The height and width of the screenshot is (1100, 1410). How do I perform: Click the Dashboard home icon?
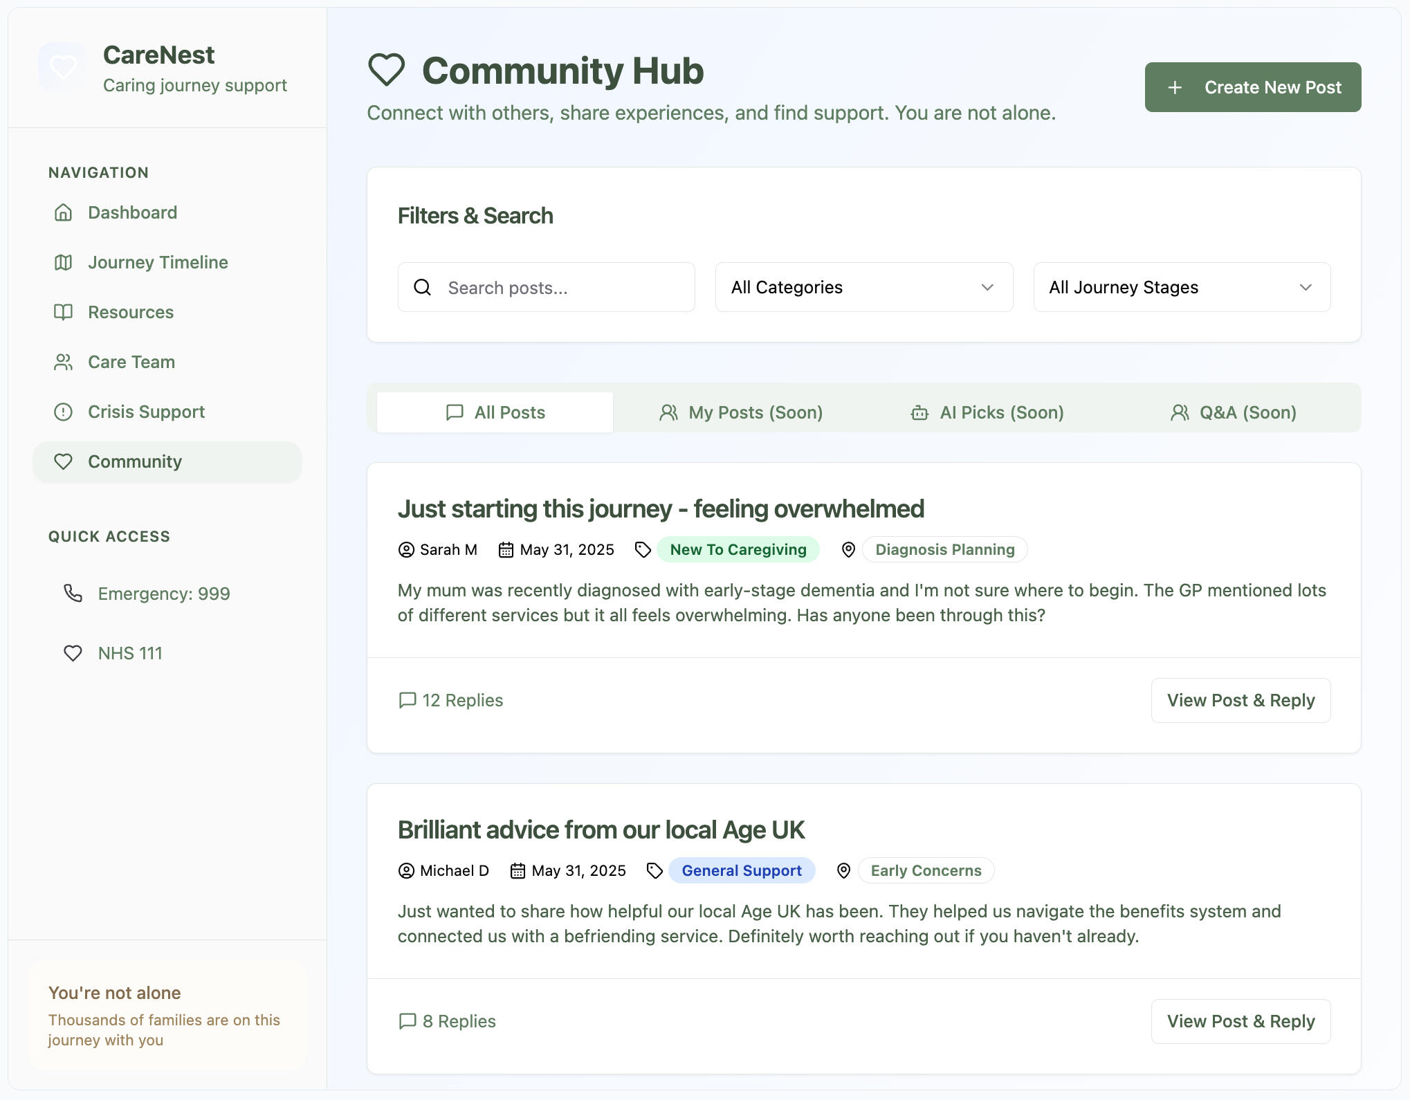point(63,212)
